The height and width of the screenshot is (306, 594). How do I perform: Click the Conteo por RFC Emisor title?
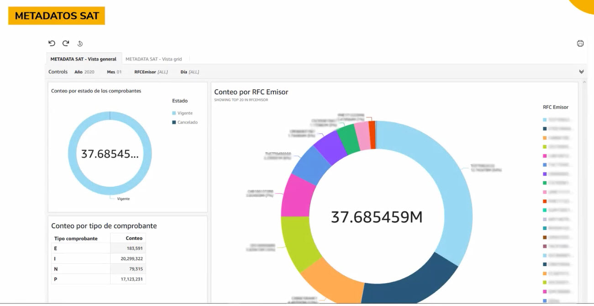(x=251, y=92)
